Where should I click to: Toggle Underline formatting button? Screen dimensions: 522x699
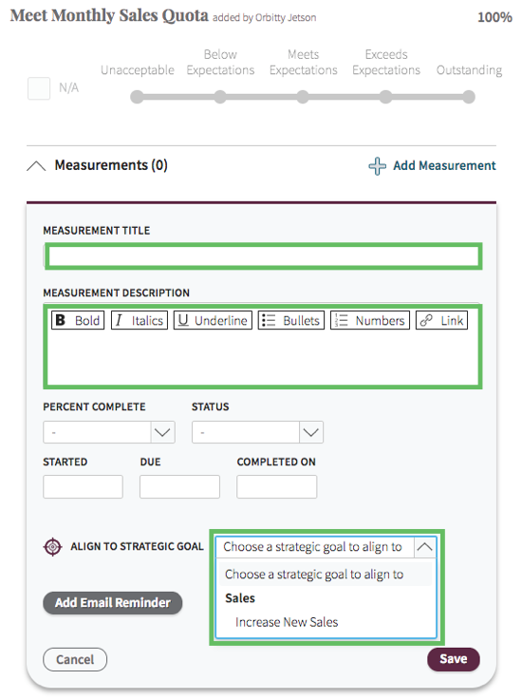coord(213,320)
